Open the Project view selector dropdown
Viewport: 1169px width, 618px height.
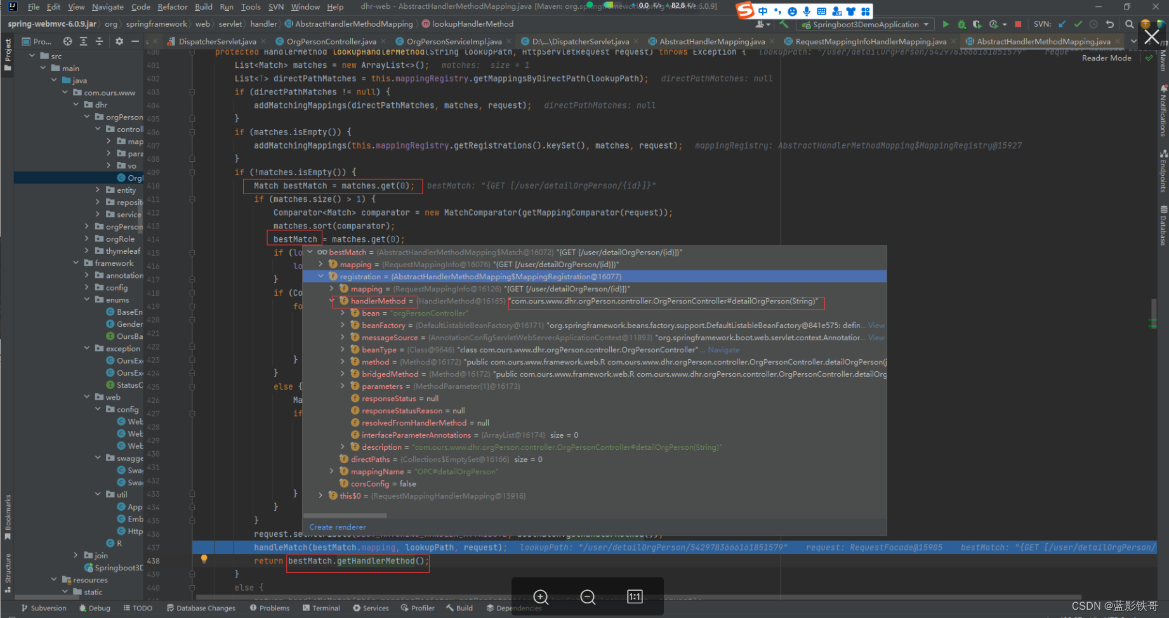click(37, 41)
